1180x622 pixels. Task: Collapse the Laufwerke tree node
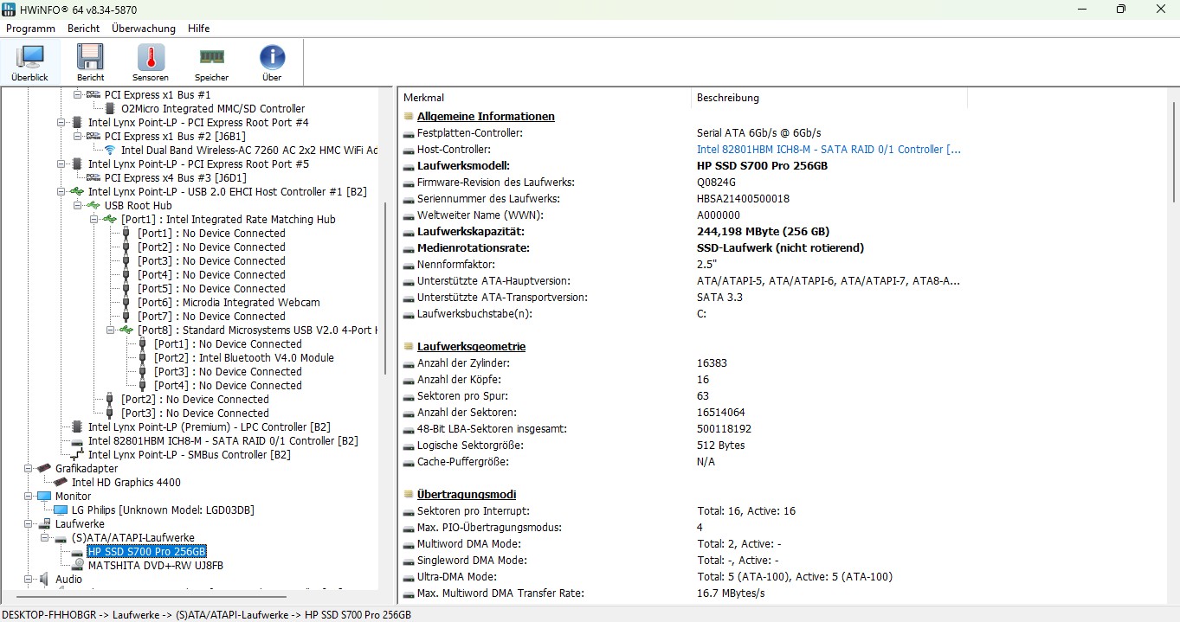coord(29,524)
